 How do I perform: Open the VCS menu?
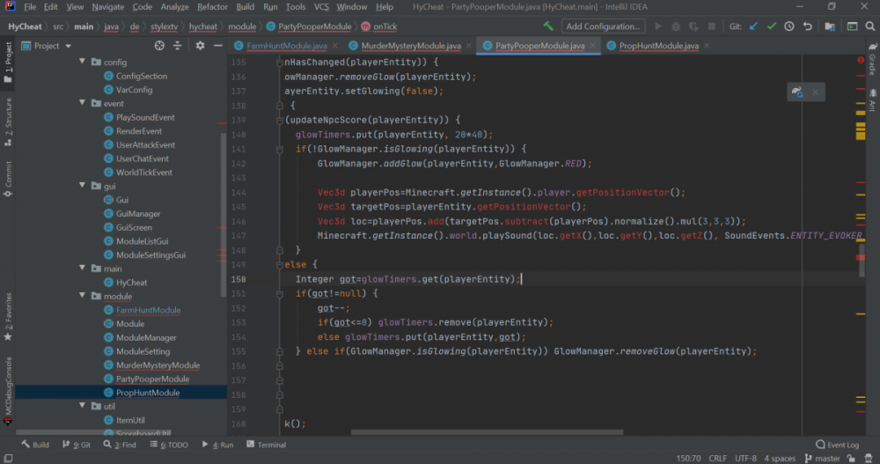point(321,7)
